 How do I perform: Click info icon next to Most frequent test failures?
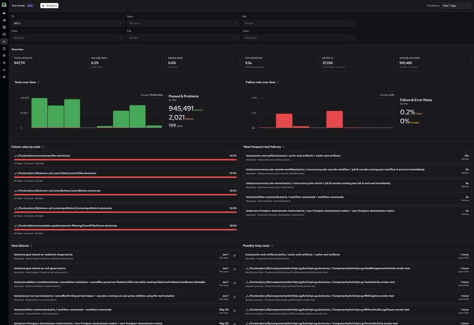[x=283, y=147]
